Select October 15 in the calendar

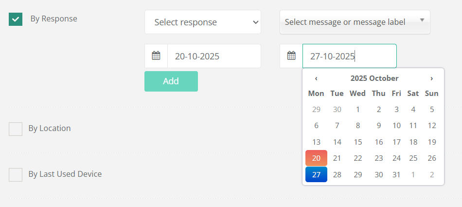358,142
